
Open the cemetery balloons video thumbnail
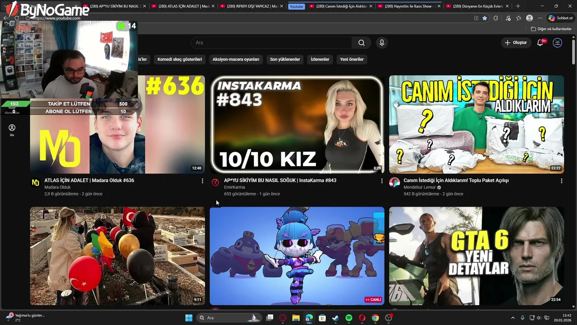tap(117, 256)
